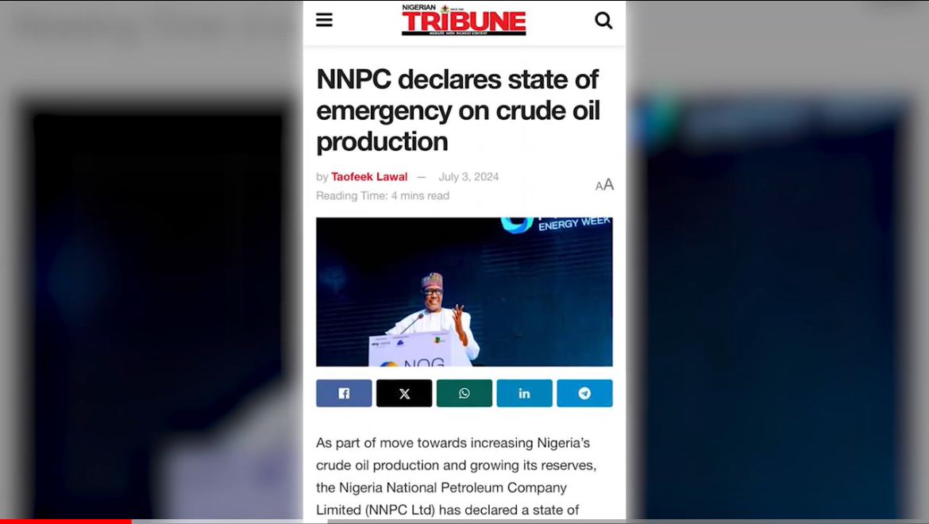Open author Taofeek Lawal's page
Image resolution: width=929 pixels, height=524 pixels.
(x=369, y=176)
